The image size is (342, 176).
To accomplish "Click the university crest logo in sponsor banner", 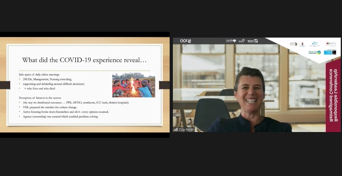I will click(302, 44).
